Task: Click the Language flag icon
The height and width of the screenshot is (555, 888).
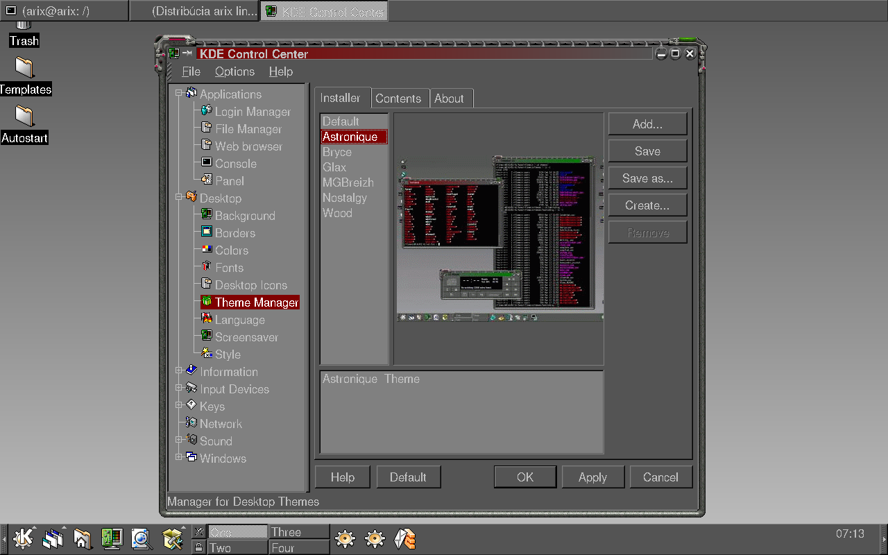Action: (206, 318)
